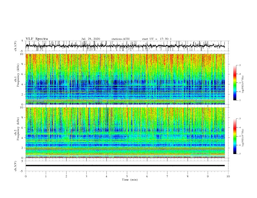Click the '8' kHz tick on ch.1 axis
The width and height of the screenshot is (257, 198).
point(23,64)
